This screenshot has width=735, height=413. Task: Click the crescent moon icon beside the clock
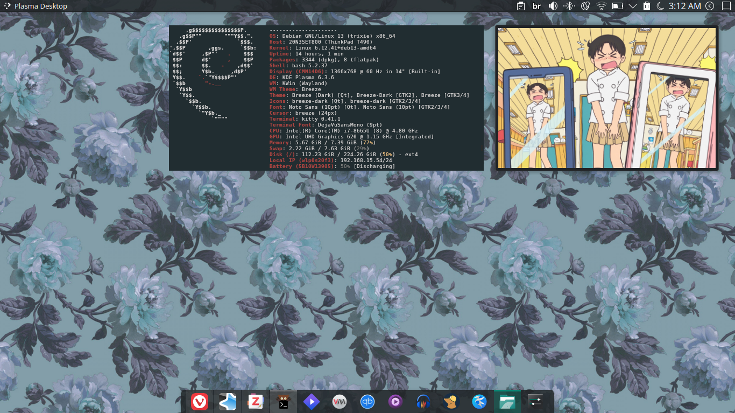coord(660,6)
